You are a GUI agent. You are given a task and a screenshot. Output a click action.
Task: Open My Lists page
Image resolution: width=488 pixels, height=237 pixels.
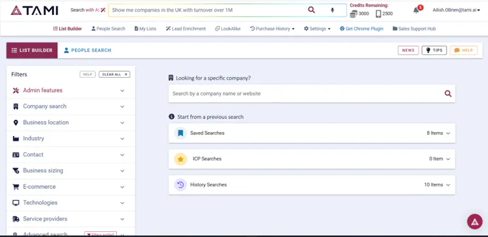coord(145,28)
